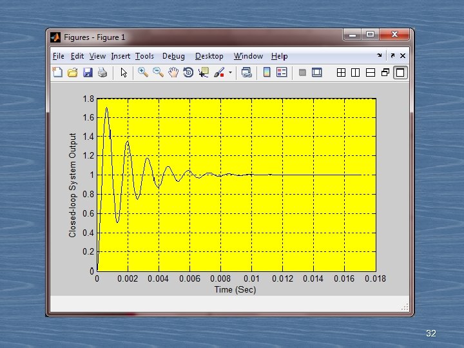The width and height of the screenshot is (464, 348).
Task: Tile figures in grid layout
Action: click(x=341, y=72)
